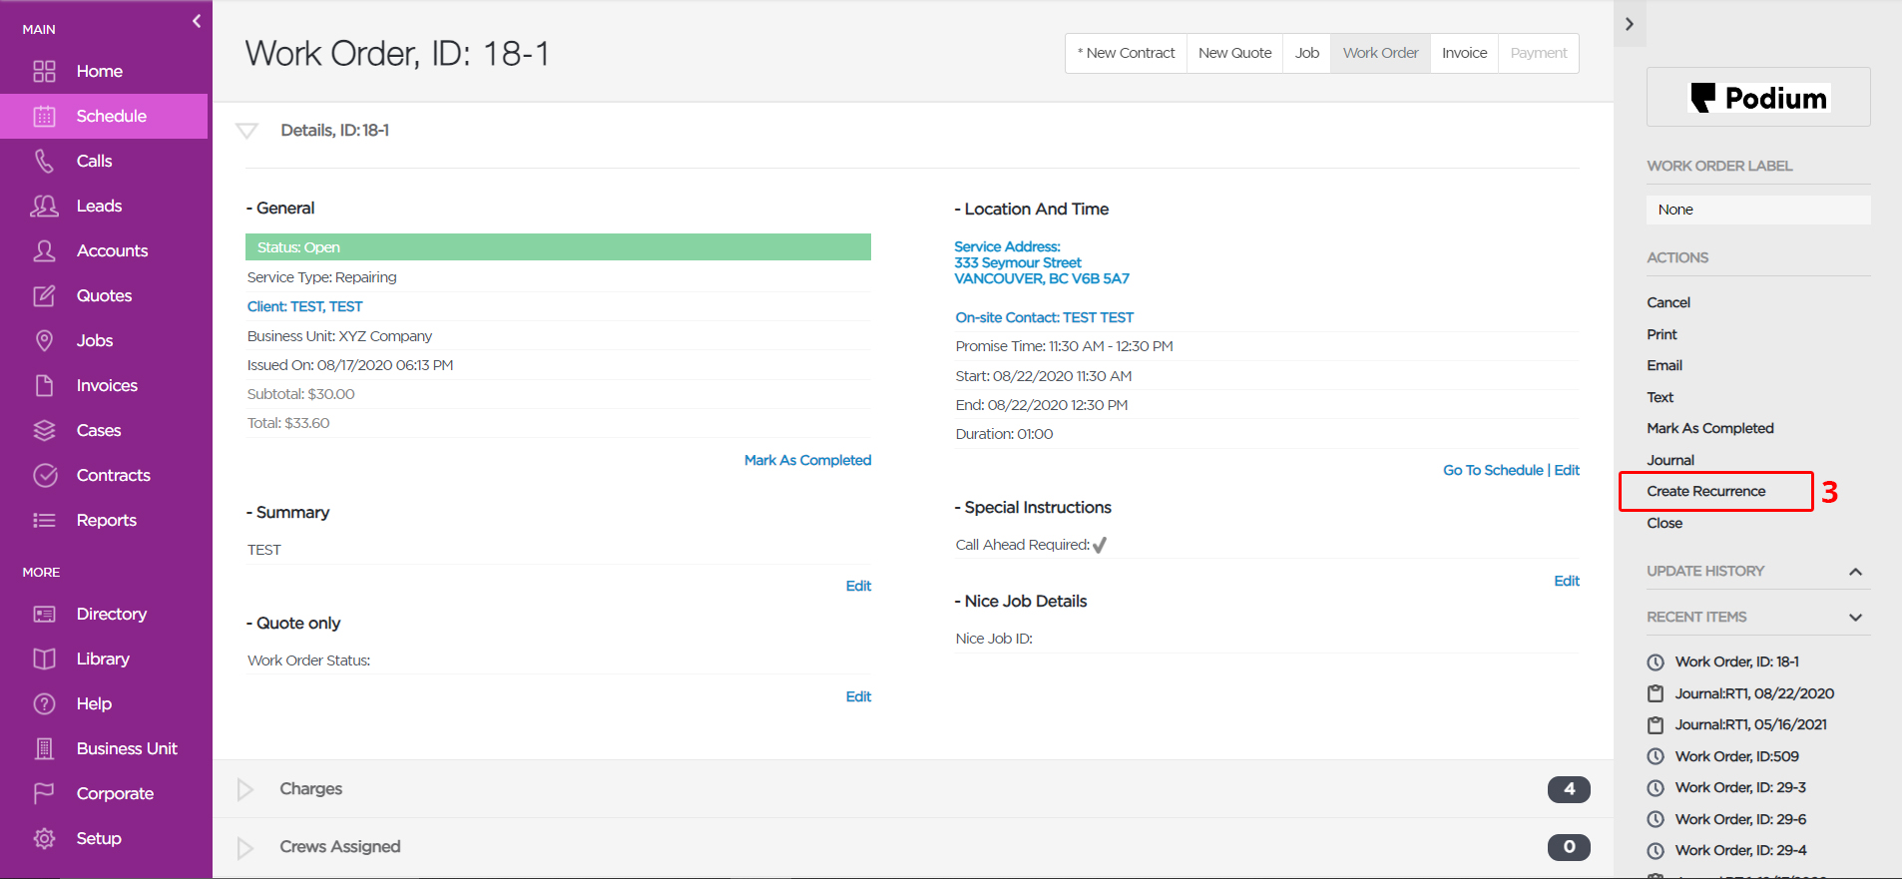Click the Setup gear icon
Image resolution: width=1902 pixels, height=879 pixels.
(x=44, y=838)
